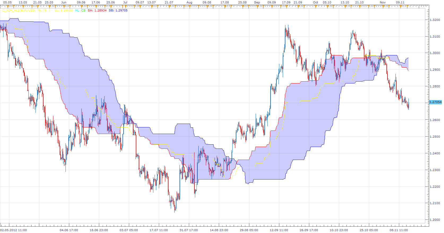Image resolution: width=444 pixels, height=233 pixels.
Task: Click the C_ICH_AL1(EUR/USD, 75, 75, ) indicator label
Action: pos(26,10)
